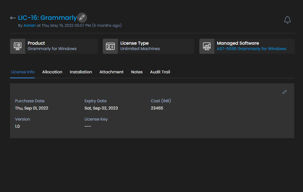Select the License Info tab
The height and width of the screenshot is (192, 303).
[23, 72]
